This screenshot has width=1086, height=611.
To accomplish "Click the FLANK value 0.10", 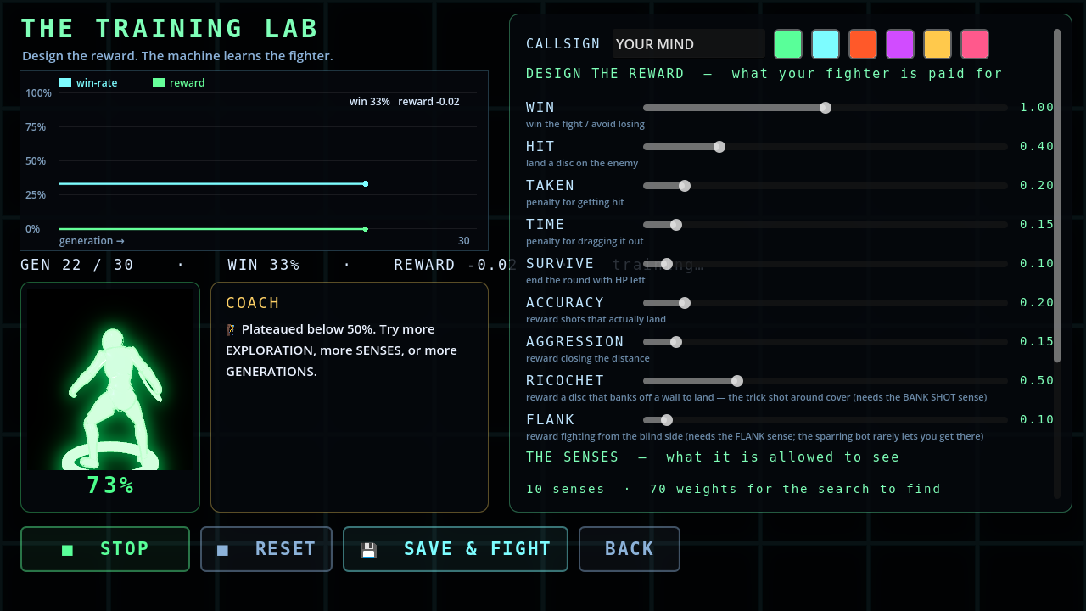I will pyautogui.click(x=1037, y=420).
